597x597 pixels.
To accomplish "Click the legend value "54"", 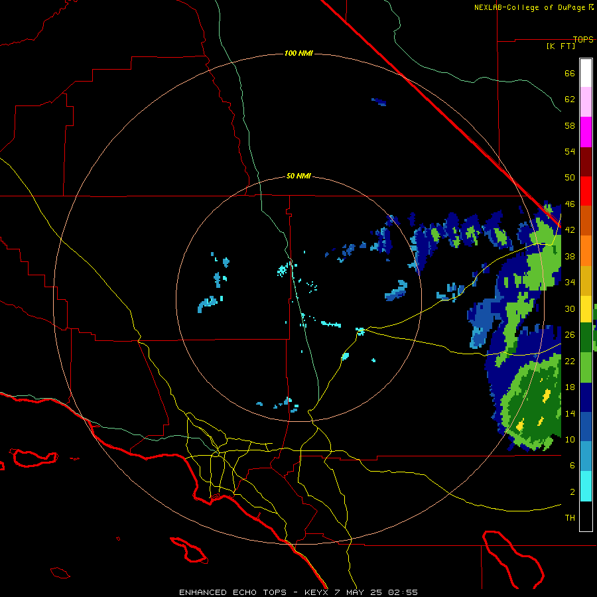I will [x=570, y=151].
